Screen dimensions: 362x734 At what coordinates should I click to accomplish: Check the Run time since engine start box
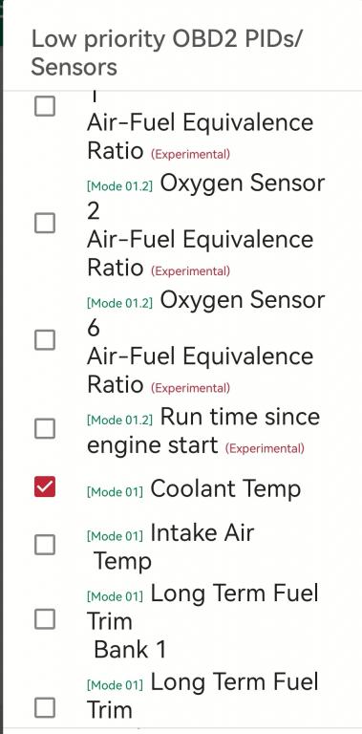[x=45, y=428]
